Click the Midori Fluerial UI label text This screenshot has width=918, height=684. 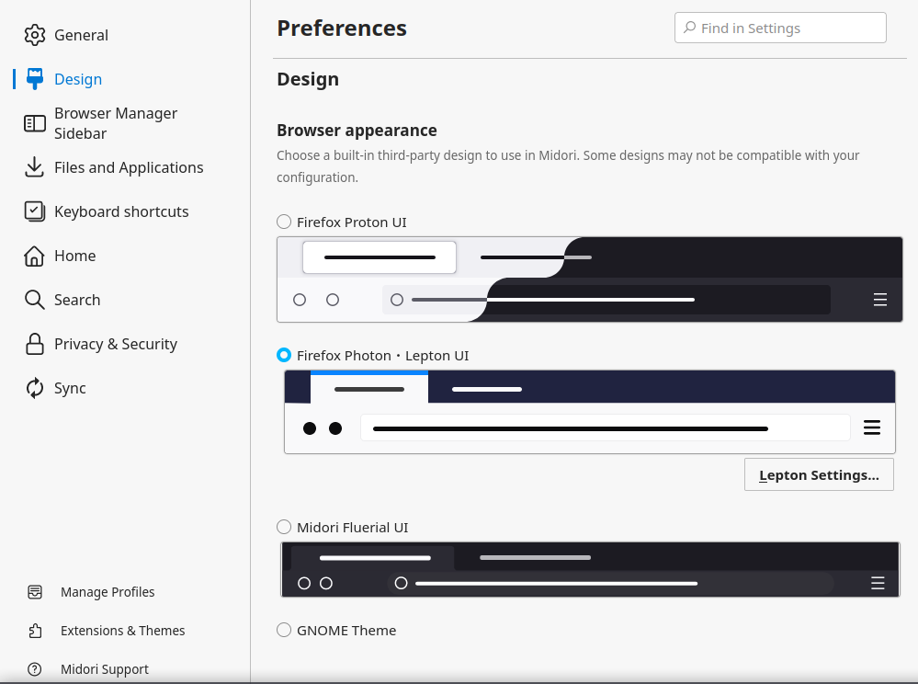[353, 527]
